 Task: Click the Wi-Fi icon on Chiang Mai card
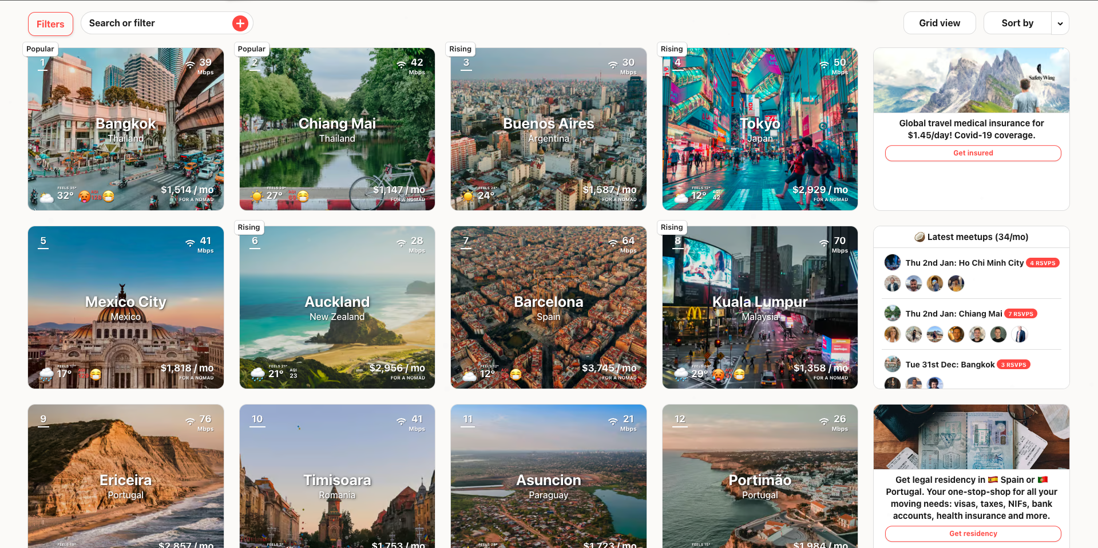pyautogui.click(x=402, y=65)
